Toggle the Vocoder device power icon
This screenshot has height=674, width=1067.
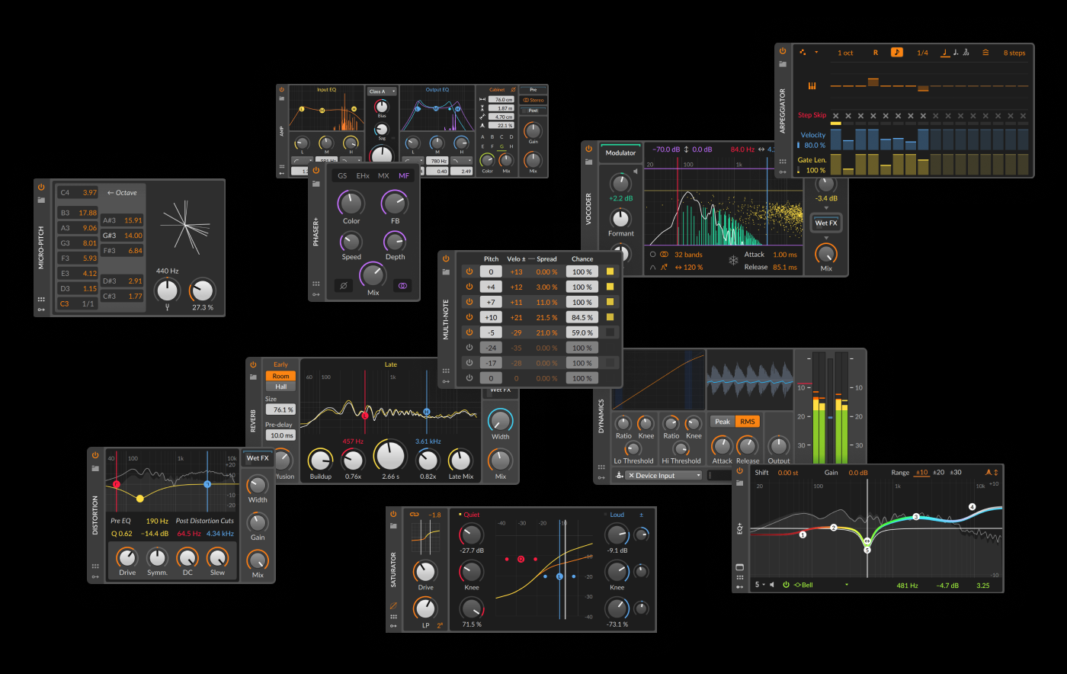pyautogui.click(x=588, y=149)
